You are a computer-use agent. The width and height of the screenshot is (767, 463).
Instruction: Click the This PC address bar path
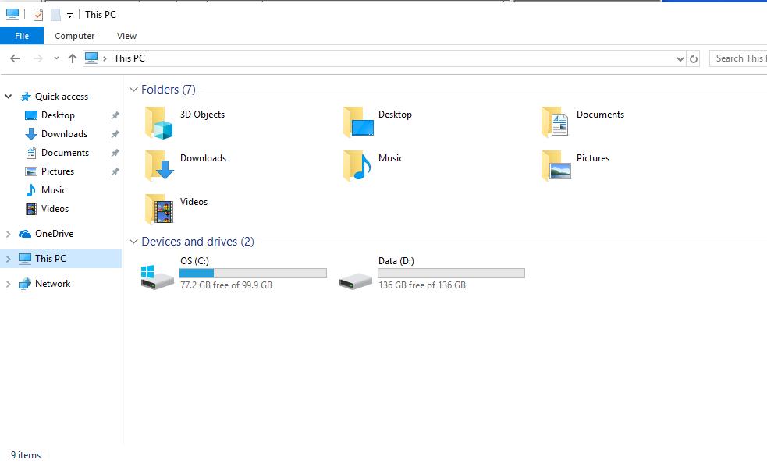point(130,58)
